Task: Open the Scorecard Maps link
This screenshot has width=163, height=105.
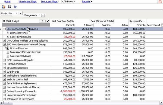Action: [49, 2]
